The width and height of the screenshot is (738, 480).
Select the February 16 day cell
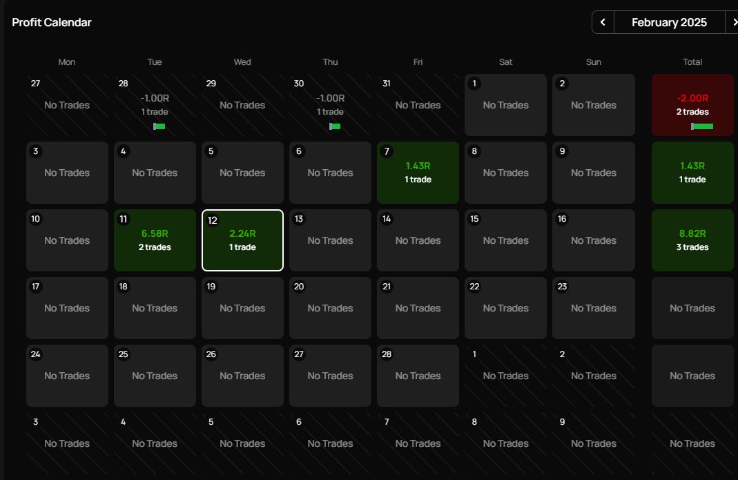(594, 240)
